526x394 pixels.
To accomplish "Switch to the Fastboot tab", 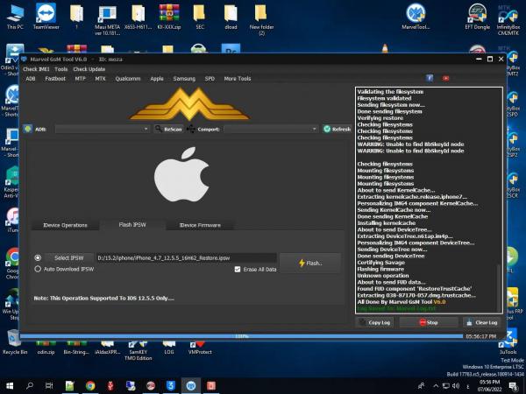I will coord(55,79).
